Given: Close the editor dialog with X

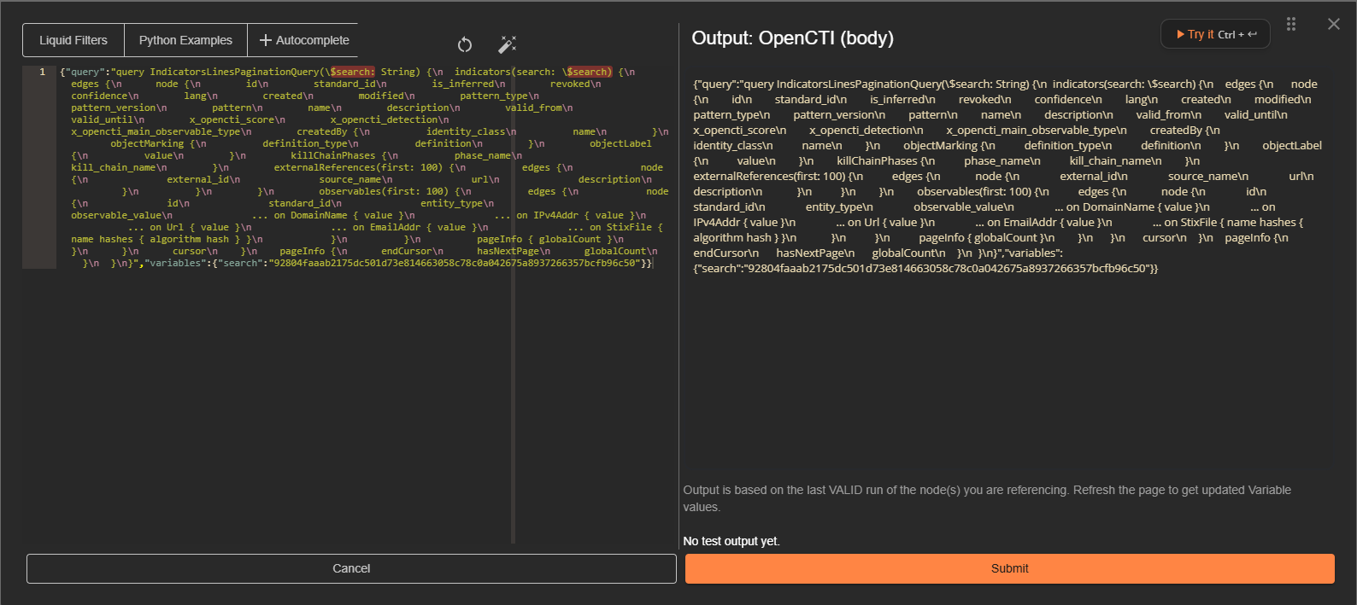Looking at the screenshot, I should point(1333,24).
